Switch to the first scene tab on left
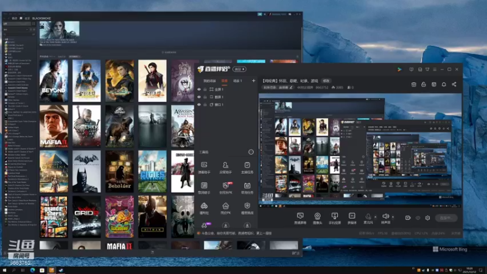487x274 pixels. tap(209, 81)
